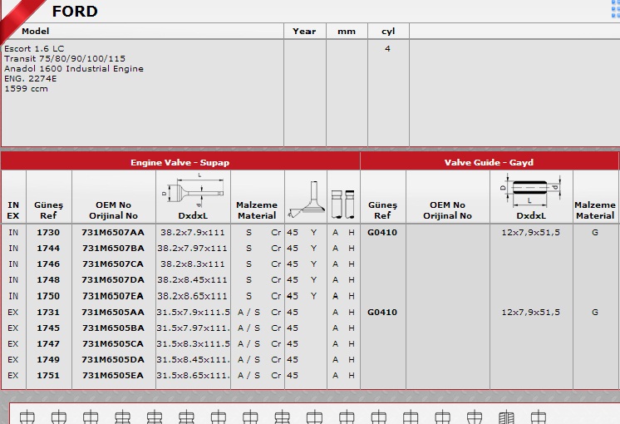Click the valve 'OEM No Orijinal No' header
The image size is (620, 424).
point(114,210)
